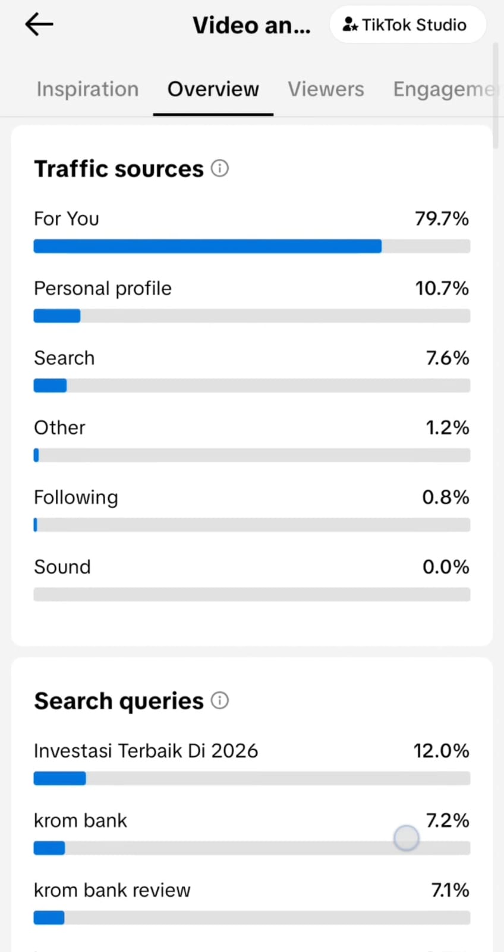This screenshot has width=504, height=952.
Task: Open the Search queries info icon
Action: [x=220, y=700]
